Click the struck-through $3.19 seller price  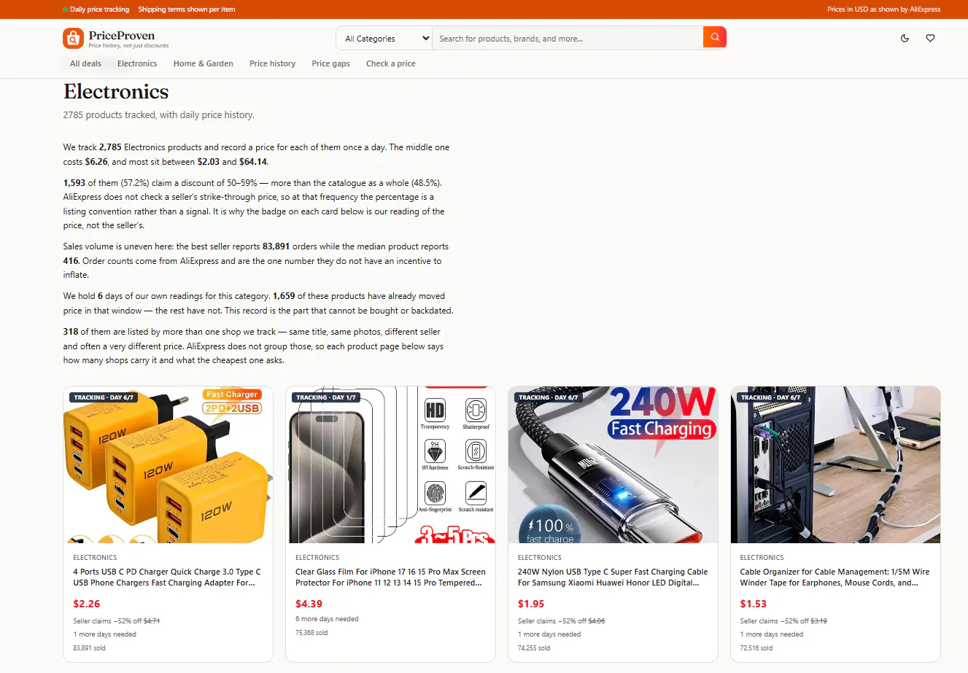(818, 621)
